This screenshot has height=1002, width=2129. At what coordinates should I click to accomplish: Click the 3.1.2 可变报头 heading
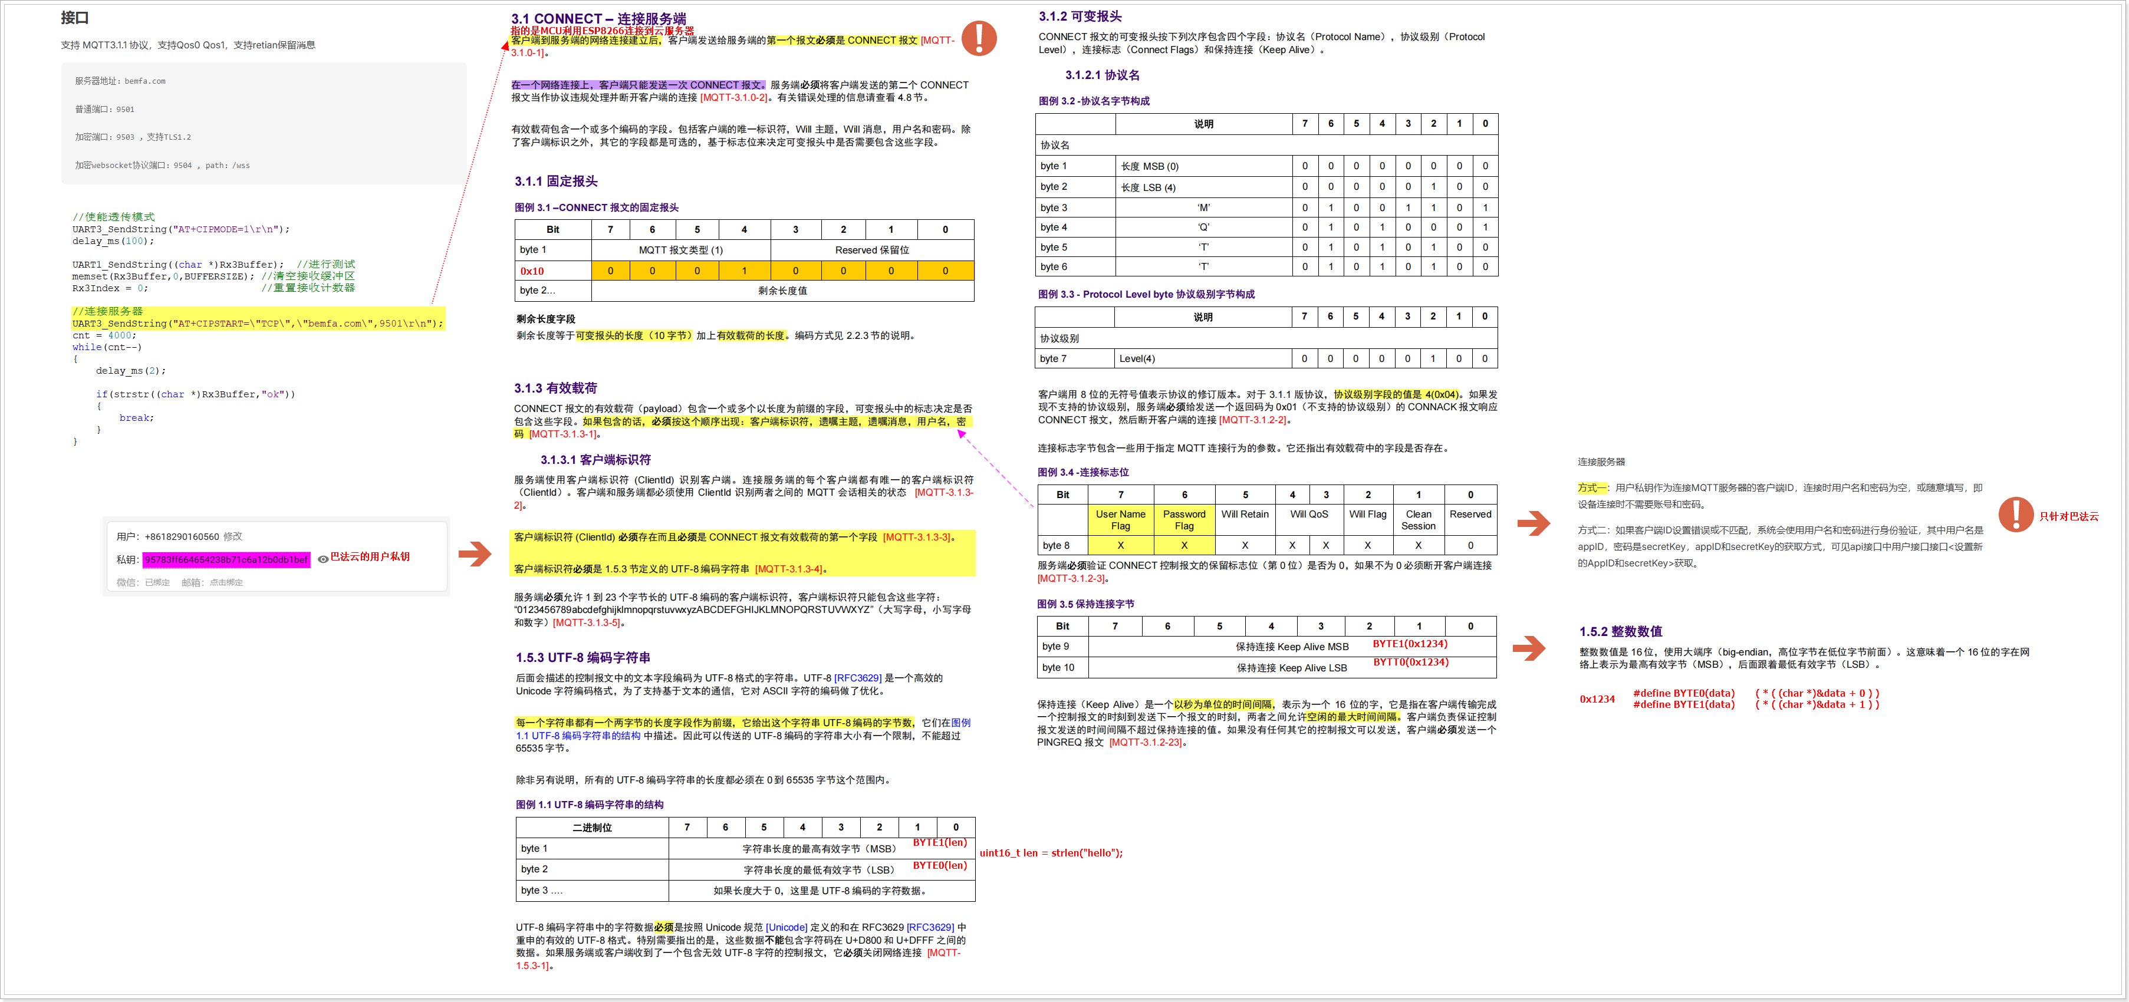click(1080, 17)
